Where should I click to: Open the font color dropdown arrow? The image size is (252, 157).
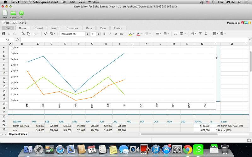[142, 34]
